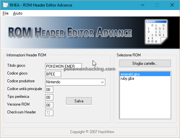Image resolution: width=180 pixels, height=138 pixels.
Task: Minimize the RHEA window
Action: coord(143,5)
